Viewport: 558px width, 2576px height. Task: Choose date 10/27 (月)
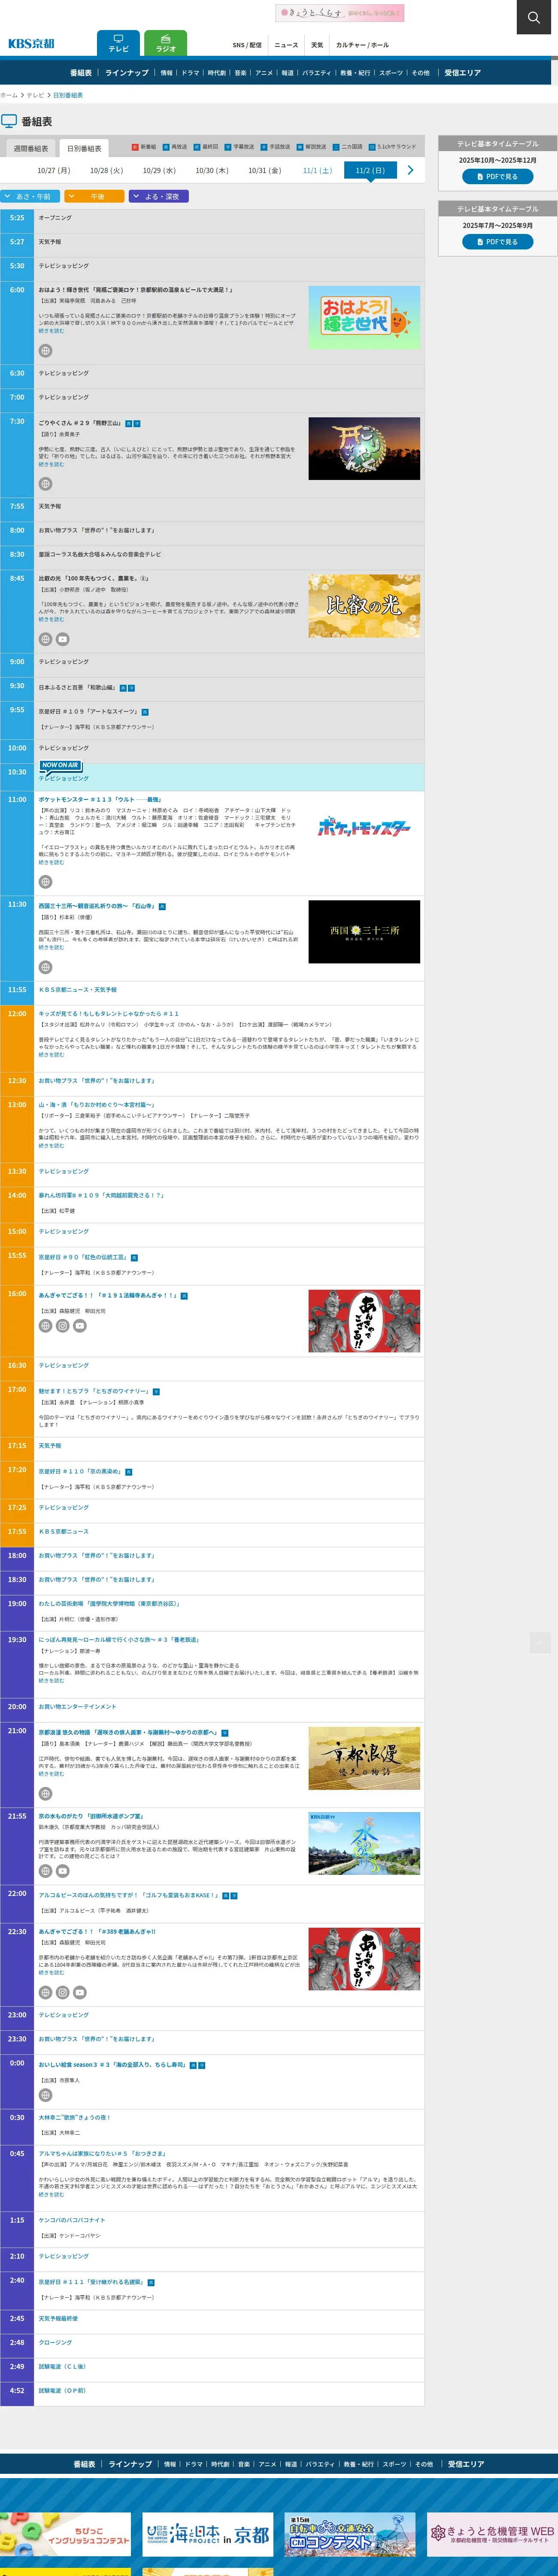pos(54,171)
